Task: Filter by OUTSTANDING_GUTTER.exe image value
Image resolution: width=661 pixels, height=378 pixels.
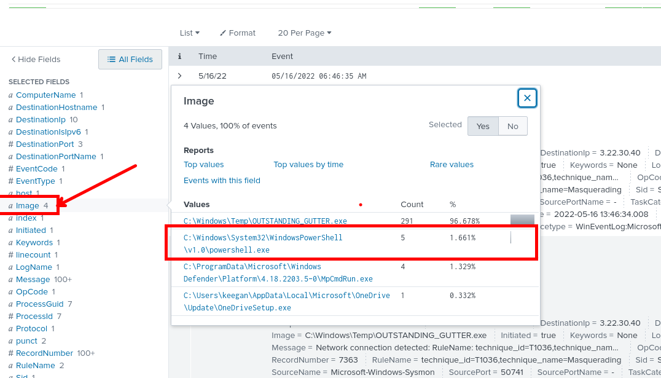Action: (x=265, y=221)
